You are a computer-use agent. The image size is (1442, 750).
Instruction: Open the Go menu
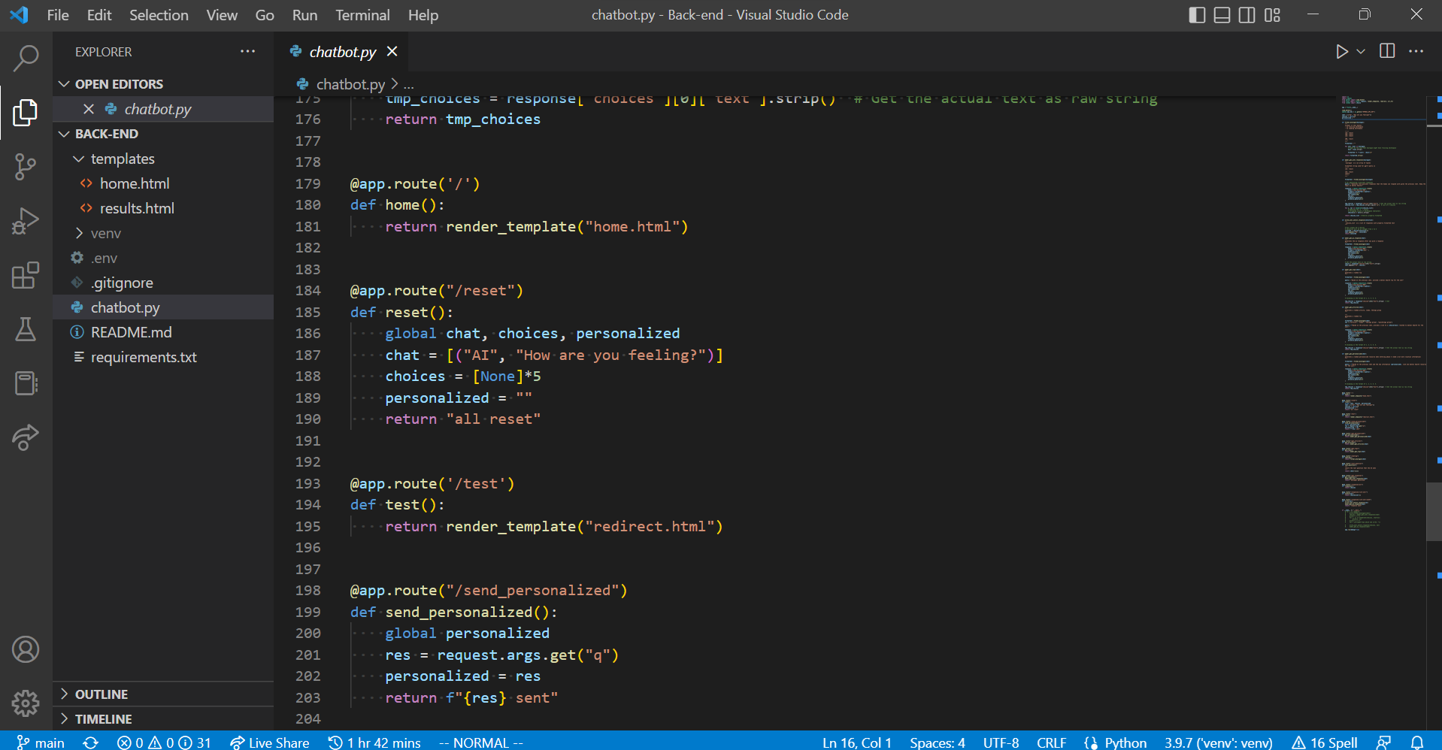point(265,15)
